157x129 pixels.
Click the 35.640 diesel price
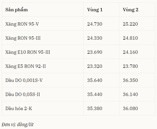(x=95, y=80)
